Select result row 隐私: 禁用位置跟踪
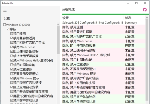 (104, 64)
